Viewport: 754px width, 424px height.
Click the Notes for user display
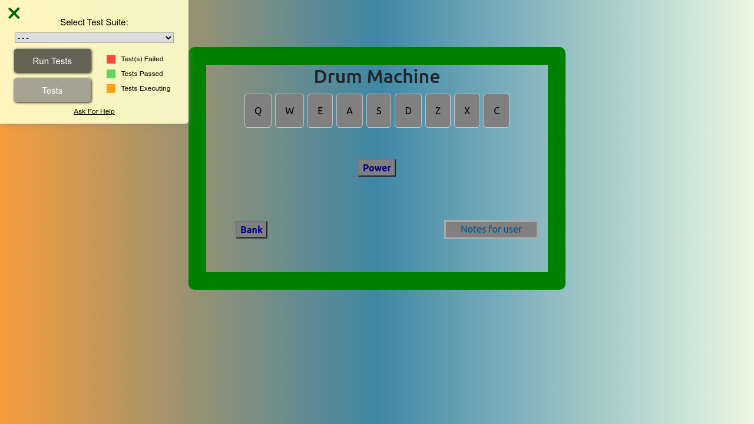[x=491, y=230]
